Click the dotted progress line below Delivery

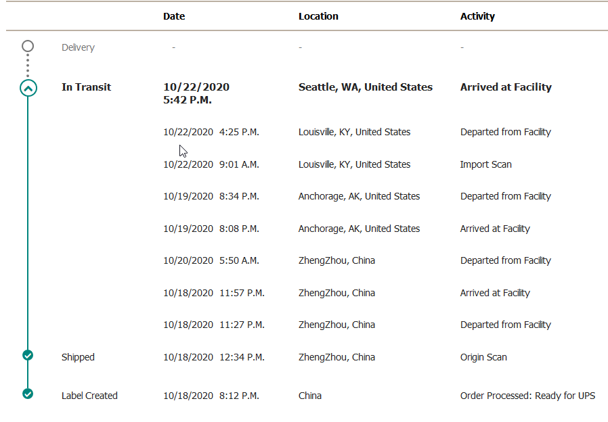tap(28, 65)
